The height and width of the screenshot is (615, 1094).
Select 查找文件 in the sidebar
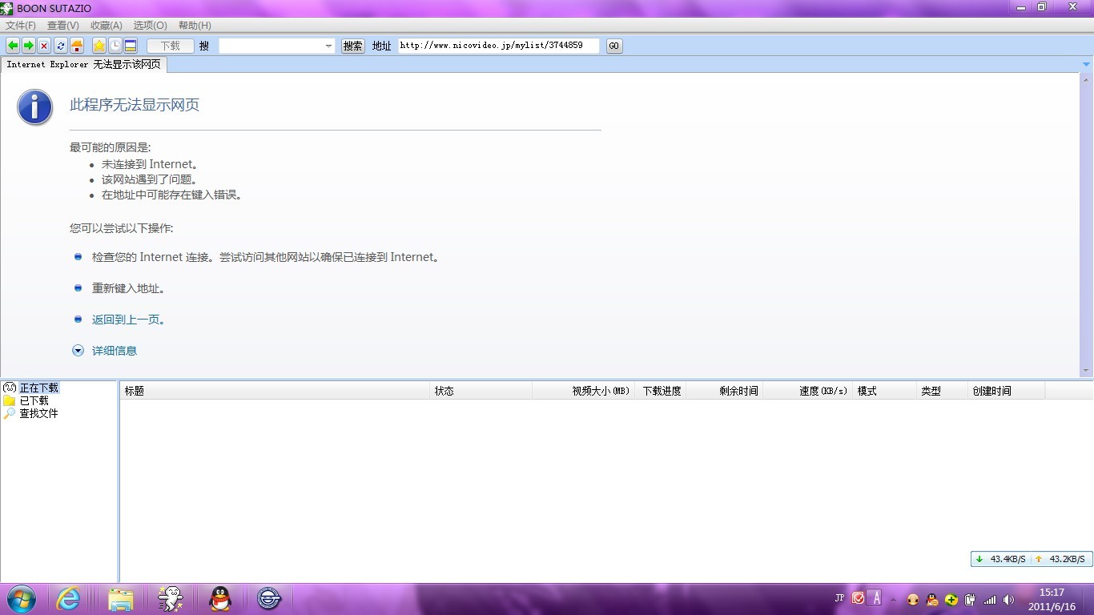click(38, 413)
